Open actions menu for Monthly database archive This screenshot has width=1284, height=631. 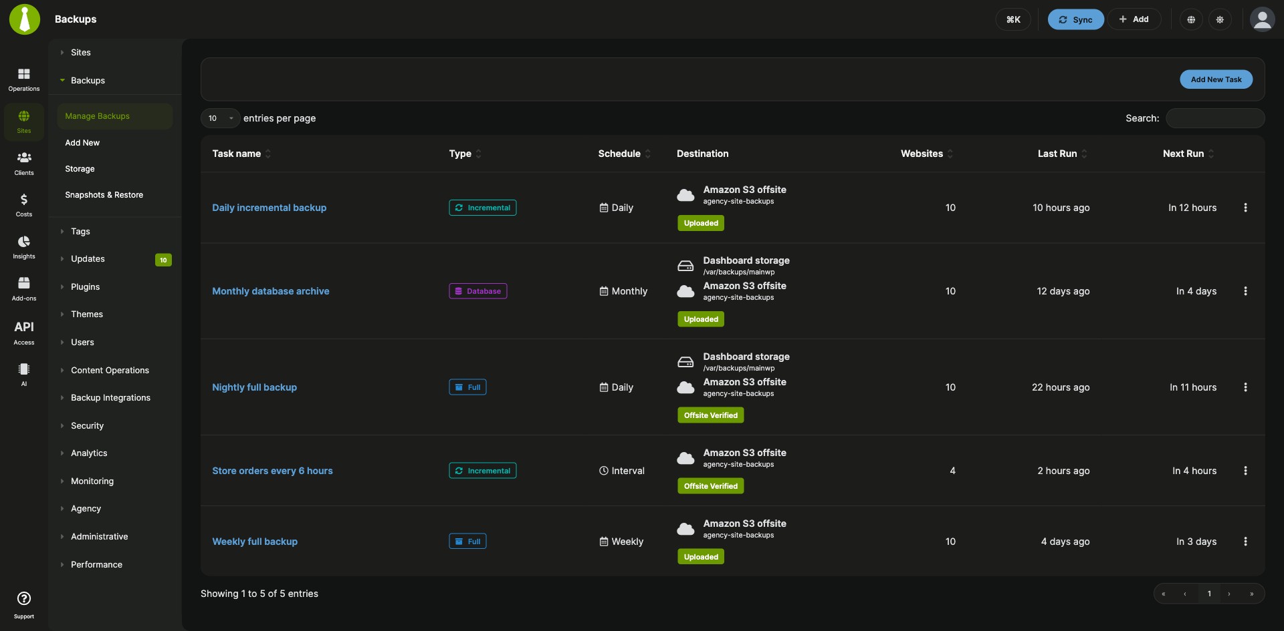[1245, 291]
